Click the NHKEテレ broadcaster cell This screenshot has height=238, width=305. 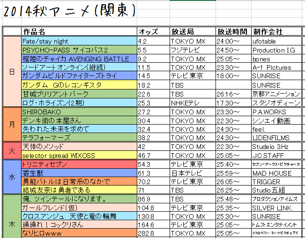point(193,102)
